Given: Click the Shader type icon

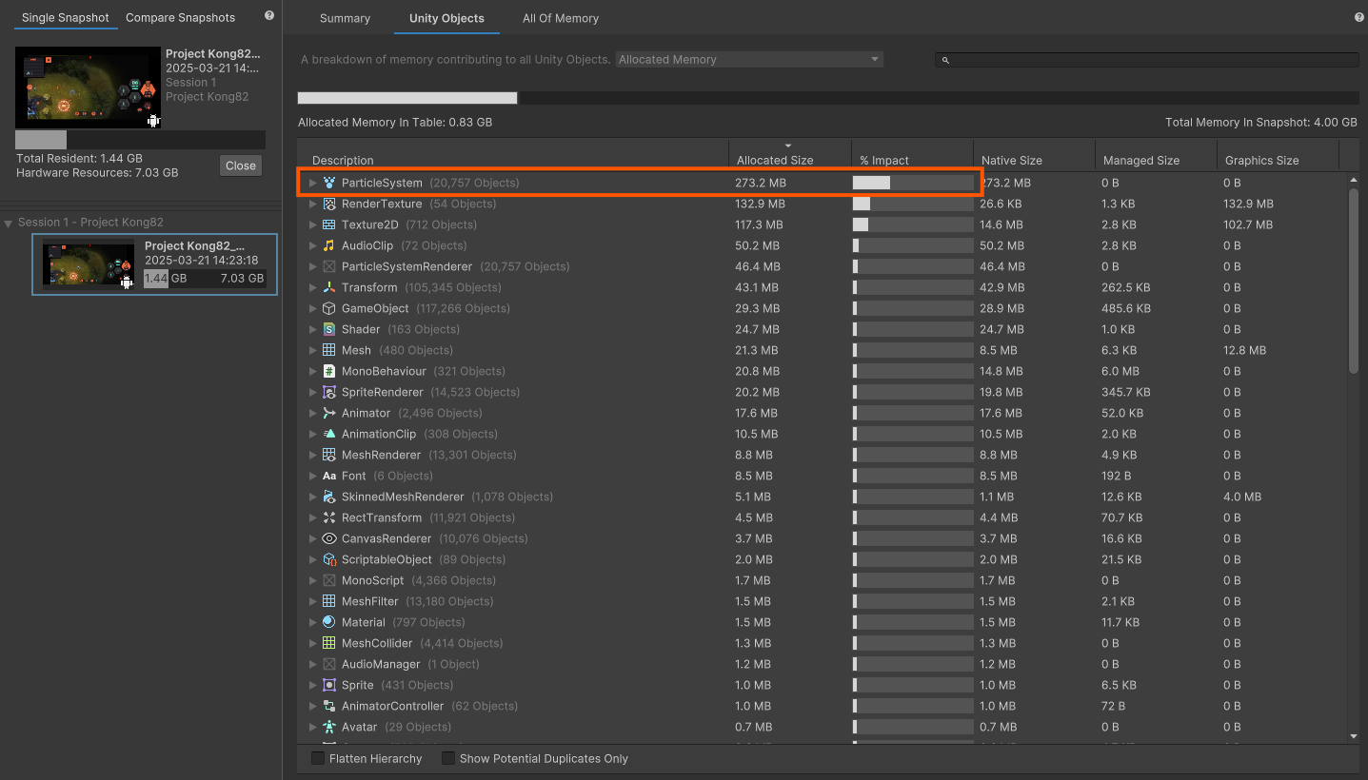Looking at the screenshot, I should click(329, 329).
